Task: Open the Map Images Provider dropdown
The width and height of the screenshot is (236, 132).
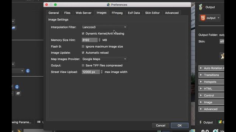Action: pos(104,59)
